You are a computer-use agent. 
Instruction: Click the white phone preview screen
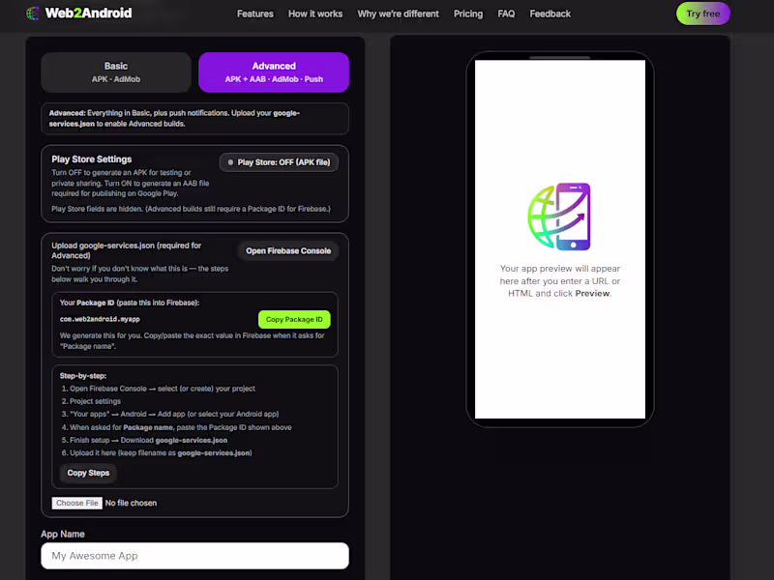tap(560, 239)
